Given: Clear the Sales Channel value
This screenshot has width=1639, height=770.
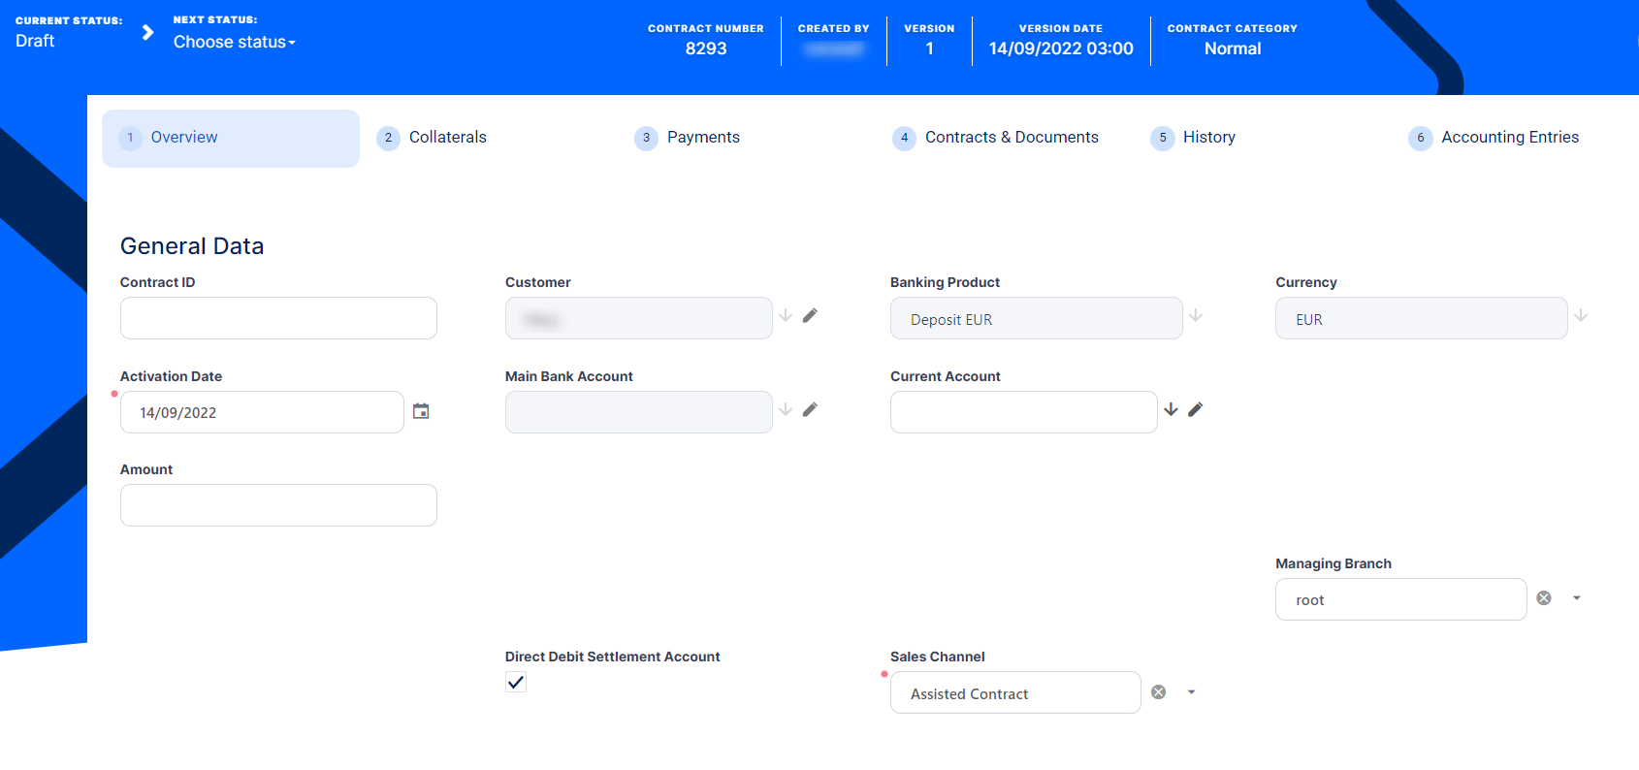Looking at the screenshot, I should [1158, 692].
